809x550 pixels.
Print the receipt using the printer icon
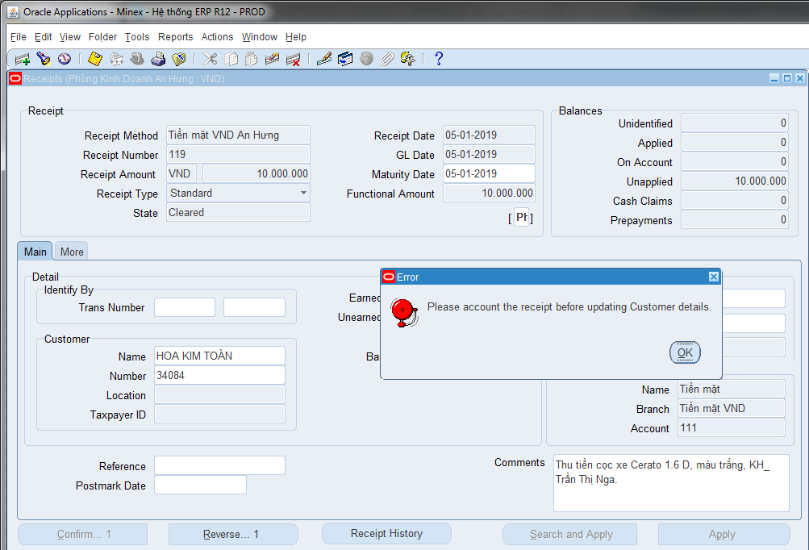[158, 58]
